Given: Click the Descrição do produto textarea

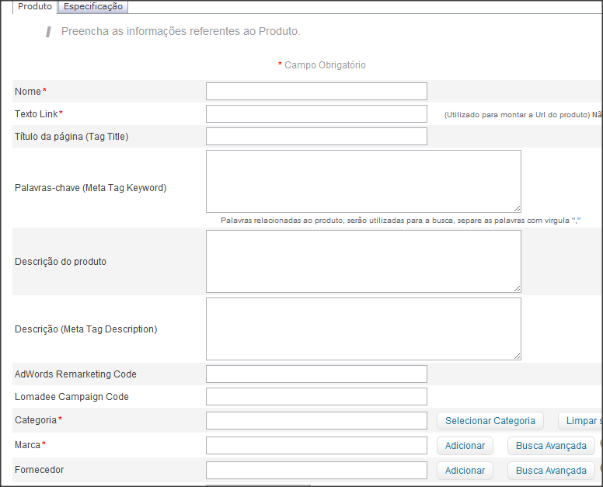Looking at the screenshot, I should click(363, 261).
